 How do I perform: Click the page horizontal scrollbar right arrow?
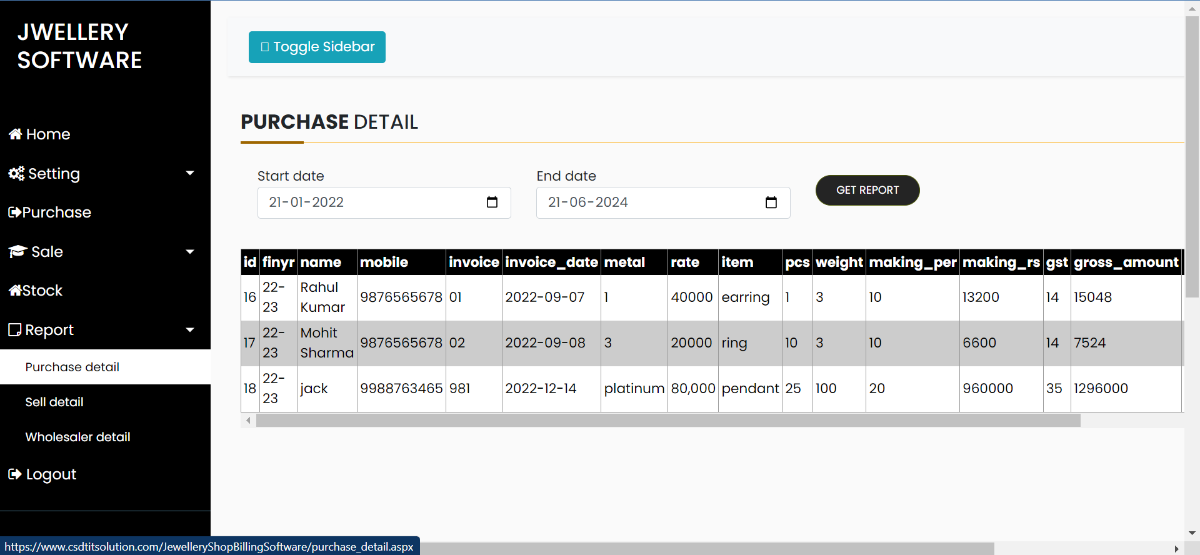click(x=1176, y=549)
